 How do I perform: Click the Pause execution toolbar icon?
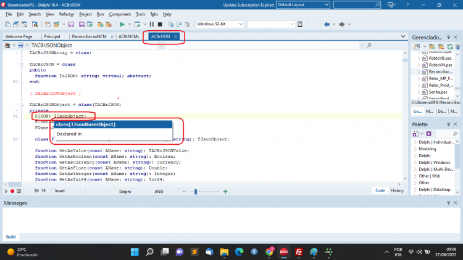coord(152,25)
